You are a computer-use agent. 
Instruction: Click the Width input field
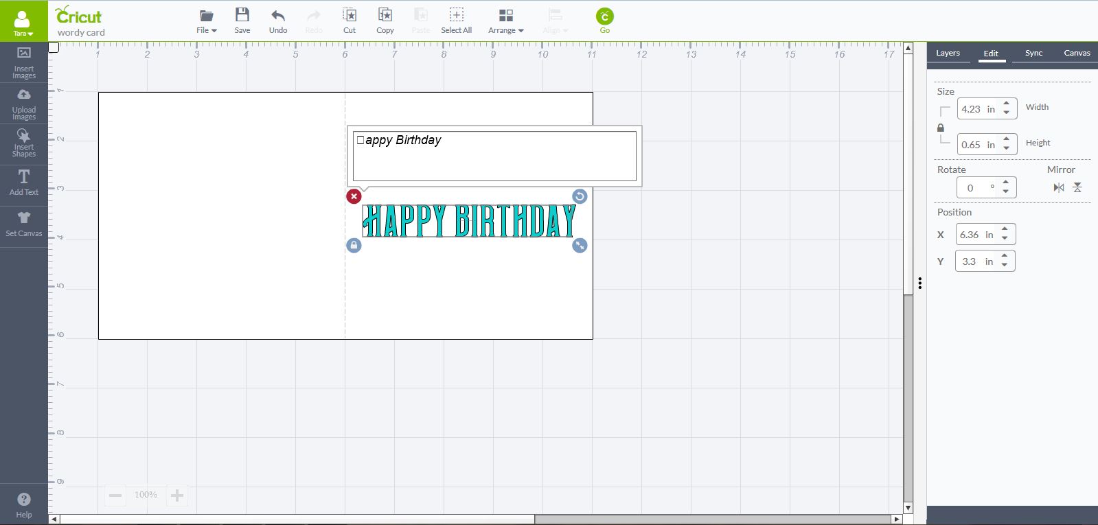pos(977,109)
